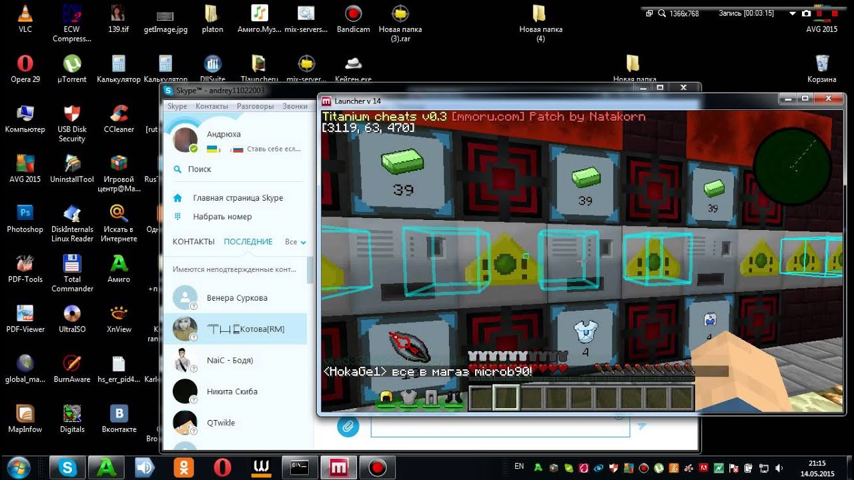Open XnView desktop icon

click(x=119, y=319)
